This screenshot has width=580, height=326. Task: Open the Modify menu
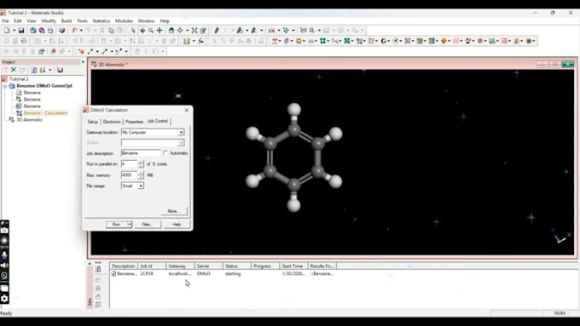tap(49, 21)
